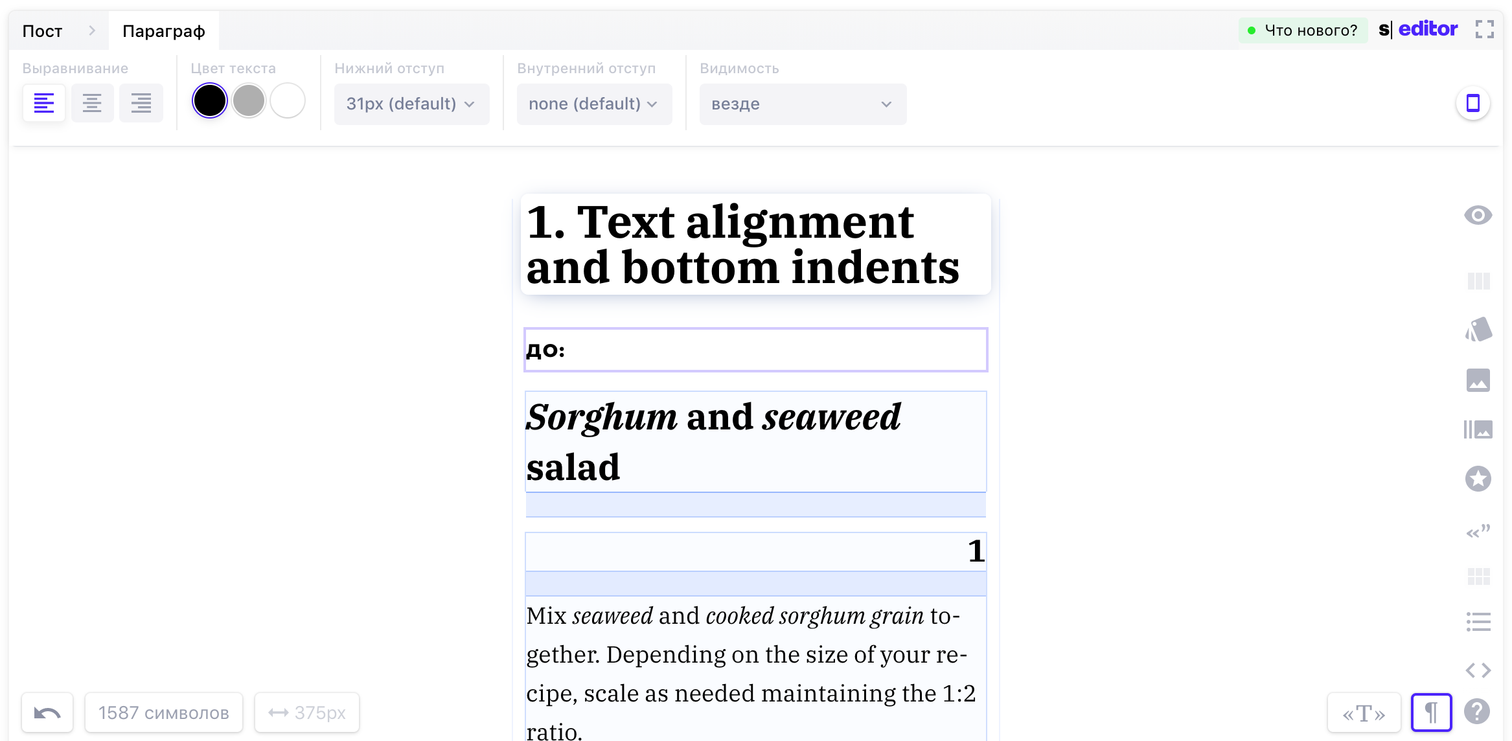1512x741 pixels.
Task: Switch to the Пост breadcrumb tab
Action: 42,30
